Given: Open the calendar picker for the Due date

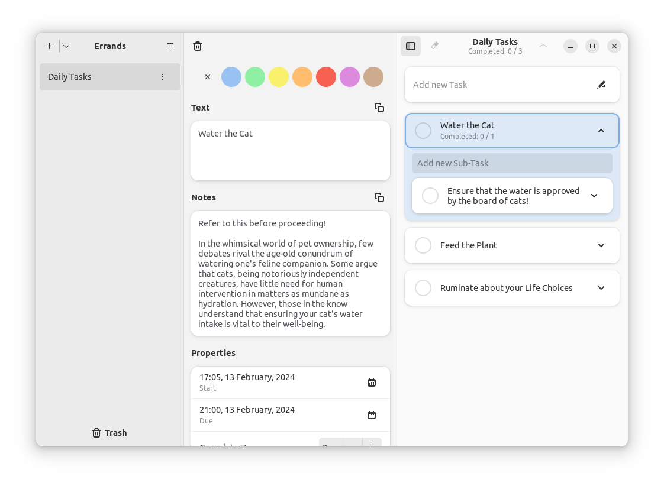Looking at the screenshot, I should click(x=372, y=414).
